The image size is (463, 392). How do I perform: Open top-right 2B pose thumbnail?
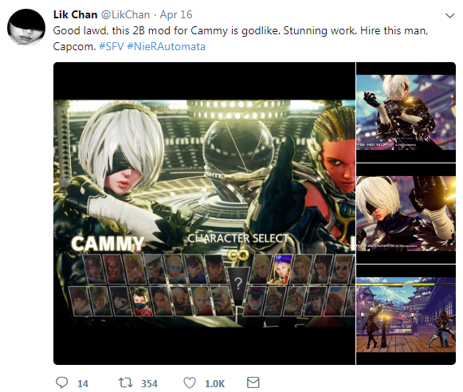[406, 112]
